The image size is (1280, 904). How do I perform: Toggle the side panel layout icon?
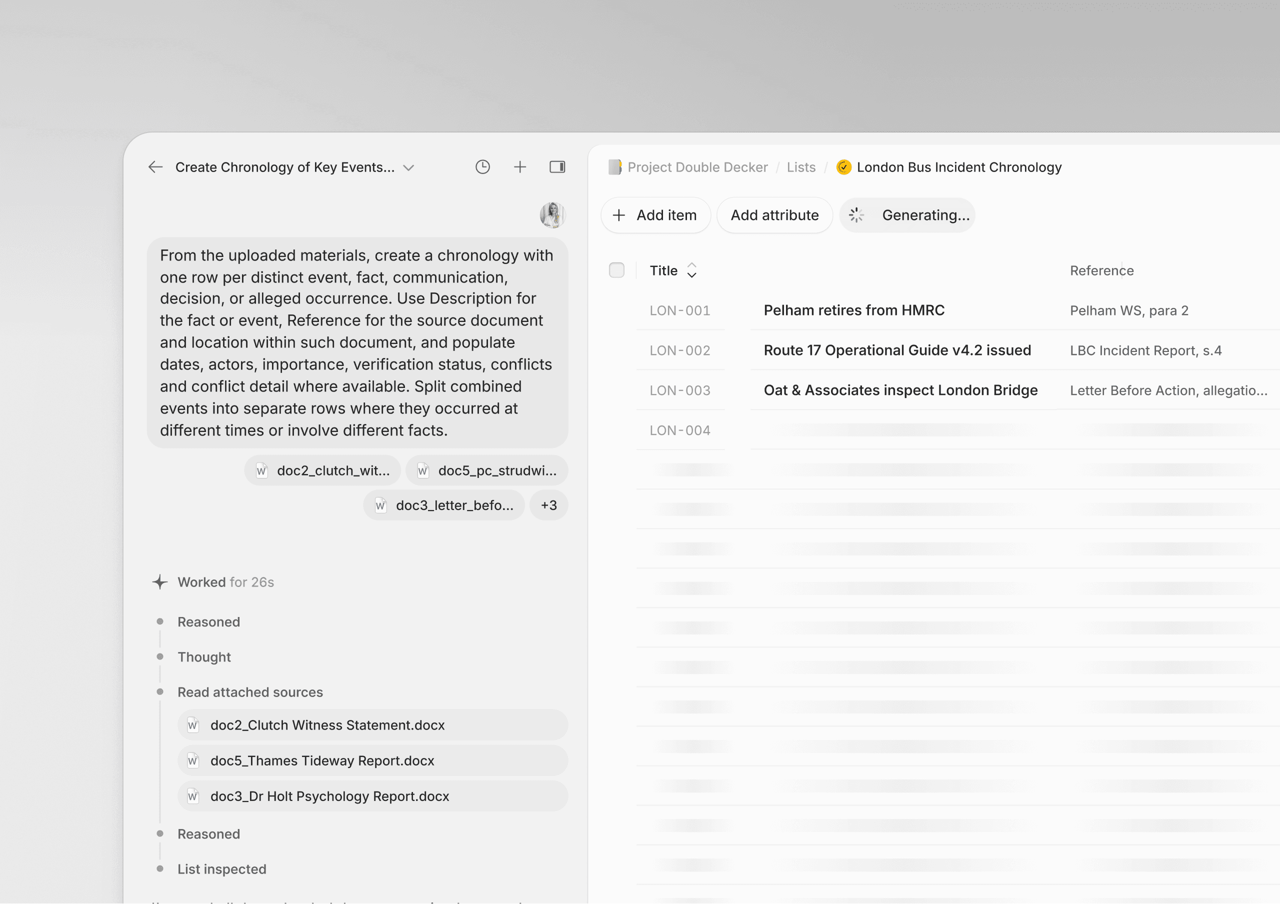[x=557, y=167]
